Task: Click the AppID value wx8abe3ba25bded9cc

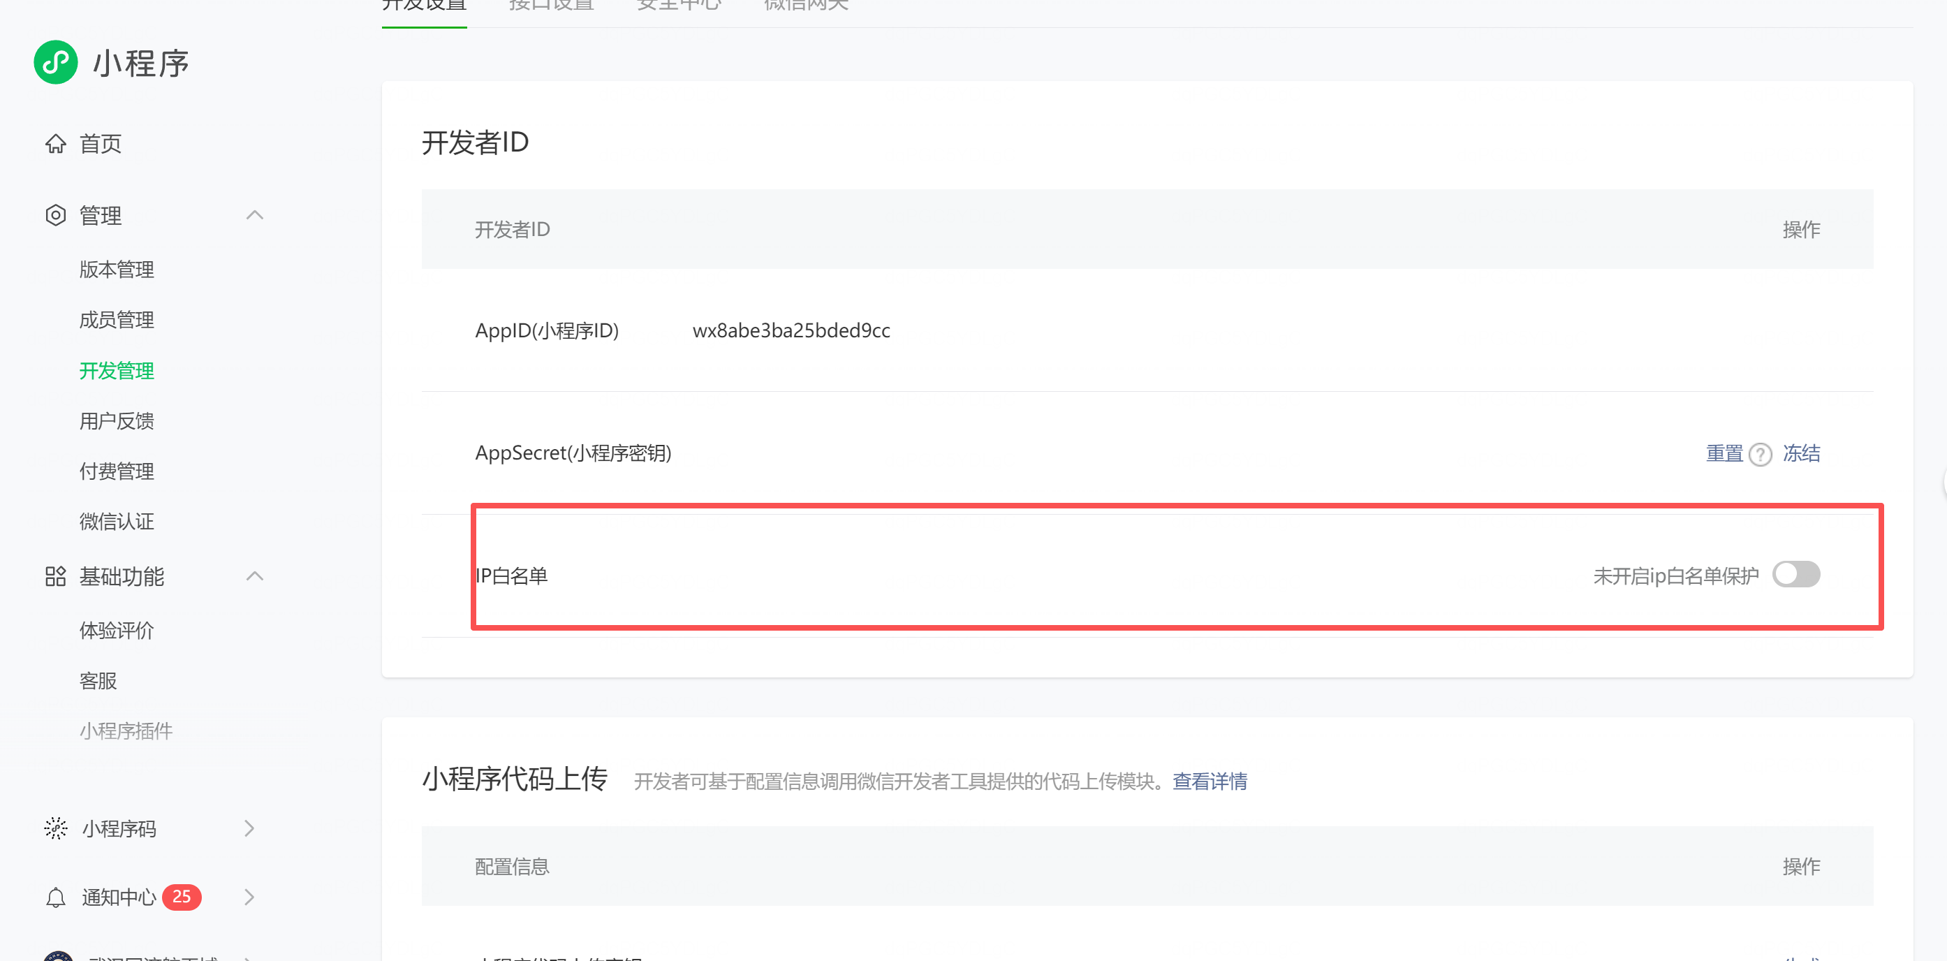Action: click(x=791, y=330)
